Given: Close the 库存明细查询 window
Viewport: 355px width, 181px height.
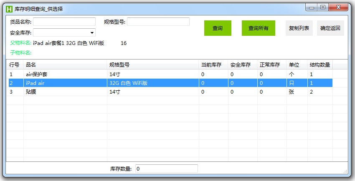Looking at the screenshot, I should pos(338,7).
